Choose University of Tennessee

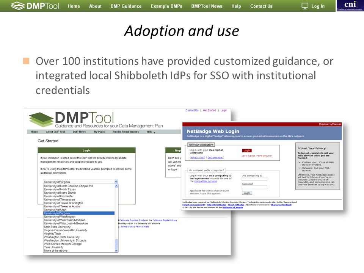pyautogui.click(x=60, y=200)
